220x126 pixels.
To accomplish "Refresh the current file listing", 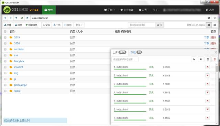I will pyautogui.click(x=22, y=18).
